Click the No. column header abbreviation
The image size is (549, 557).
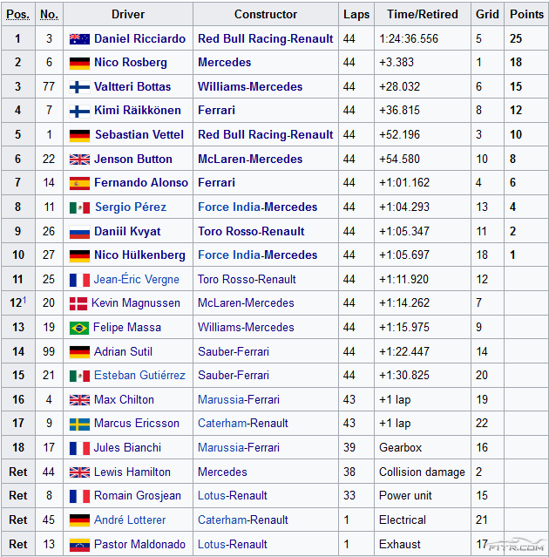[50, 15]
